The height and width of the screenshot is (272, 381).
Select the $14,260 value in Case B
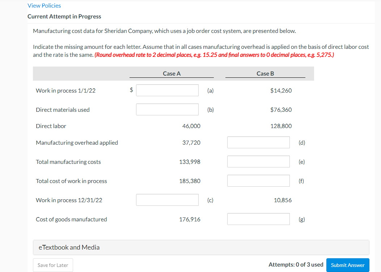[x=281, y=90]
